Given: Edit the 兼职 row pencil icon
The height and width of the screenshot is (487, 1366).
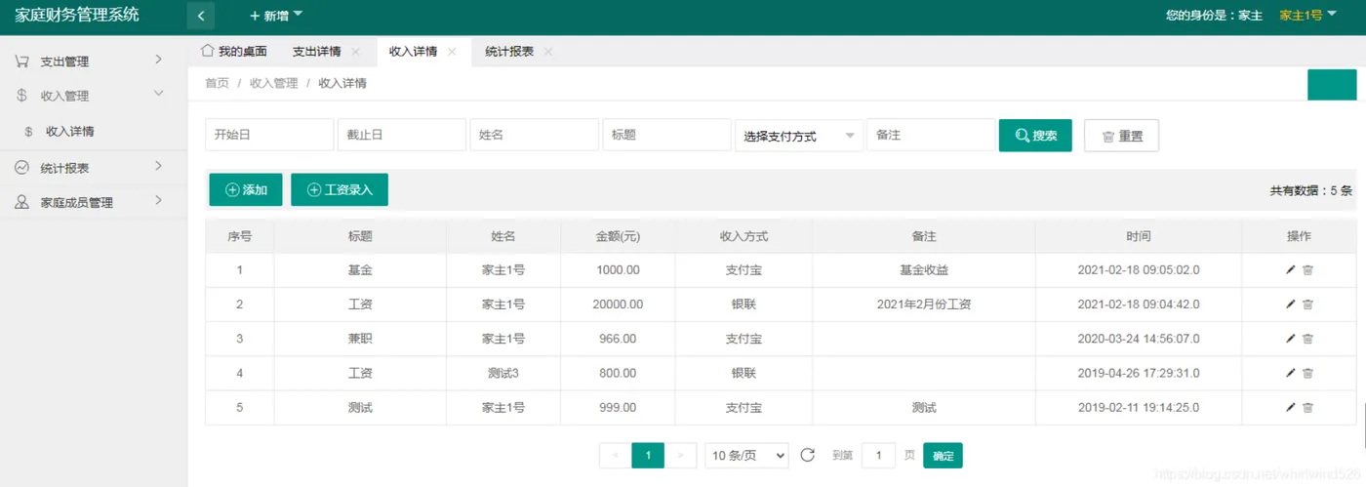Looking at the screenshot, I should pyautogui.click(x=1291, y=339).
